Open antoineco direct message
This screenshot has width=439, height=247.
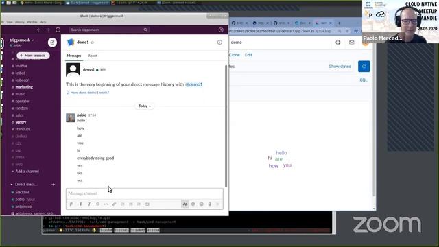point(23,207)
